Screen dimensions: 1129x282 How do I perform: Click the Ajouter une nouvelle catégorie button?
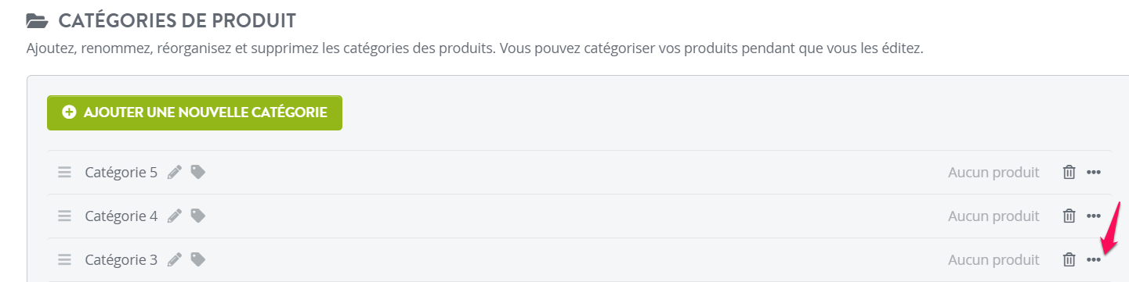[194, 112]
